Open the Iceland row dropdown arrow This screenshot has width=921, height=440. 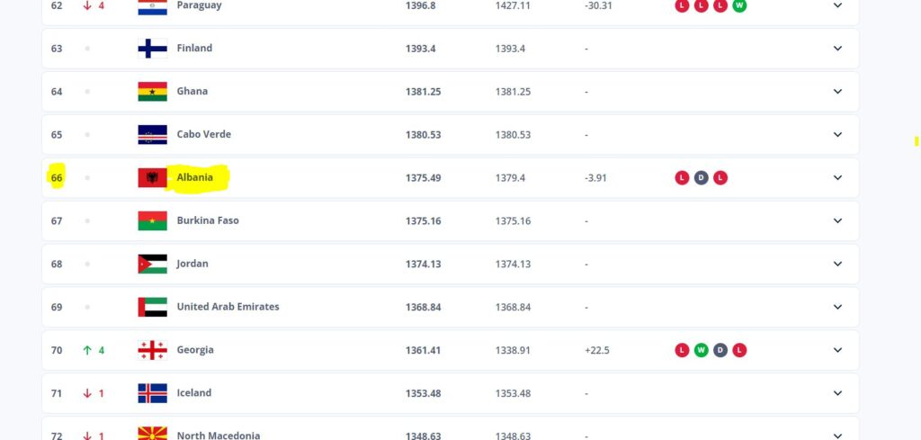click(837, 393)
